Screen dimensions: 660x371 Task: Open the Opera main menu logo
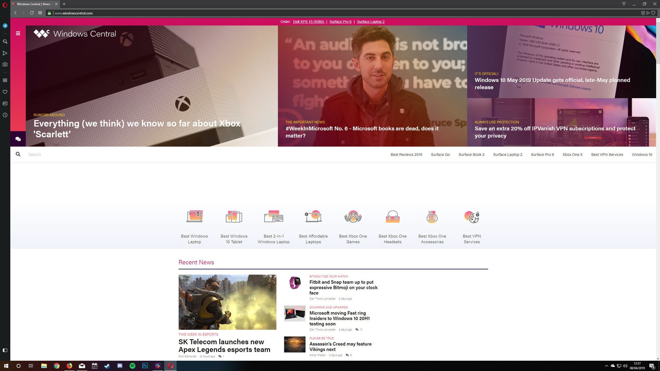pyautogui.click(x=5, y=5)
